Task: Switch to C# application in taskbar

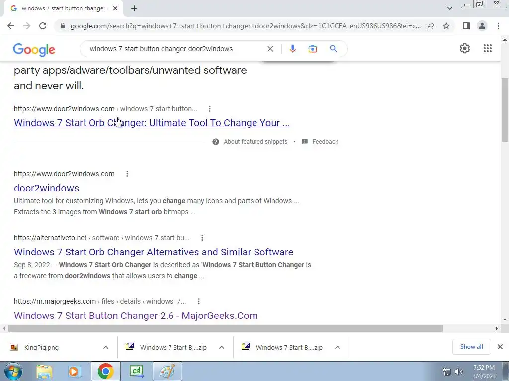Action: tap(137, 371)
